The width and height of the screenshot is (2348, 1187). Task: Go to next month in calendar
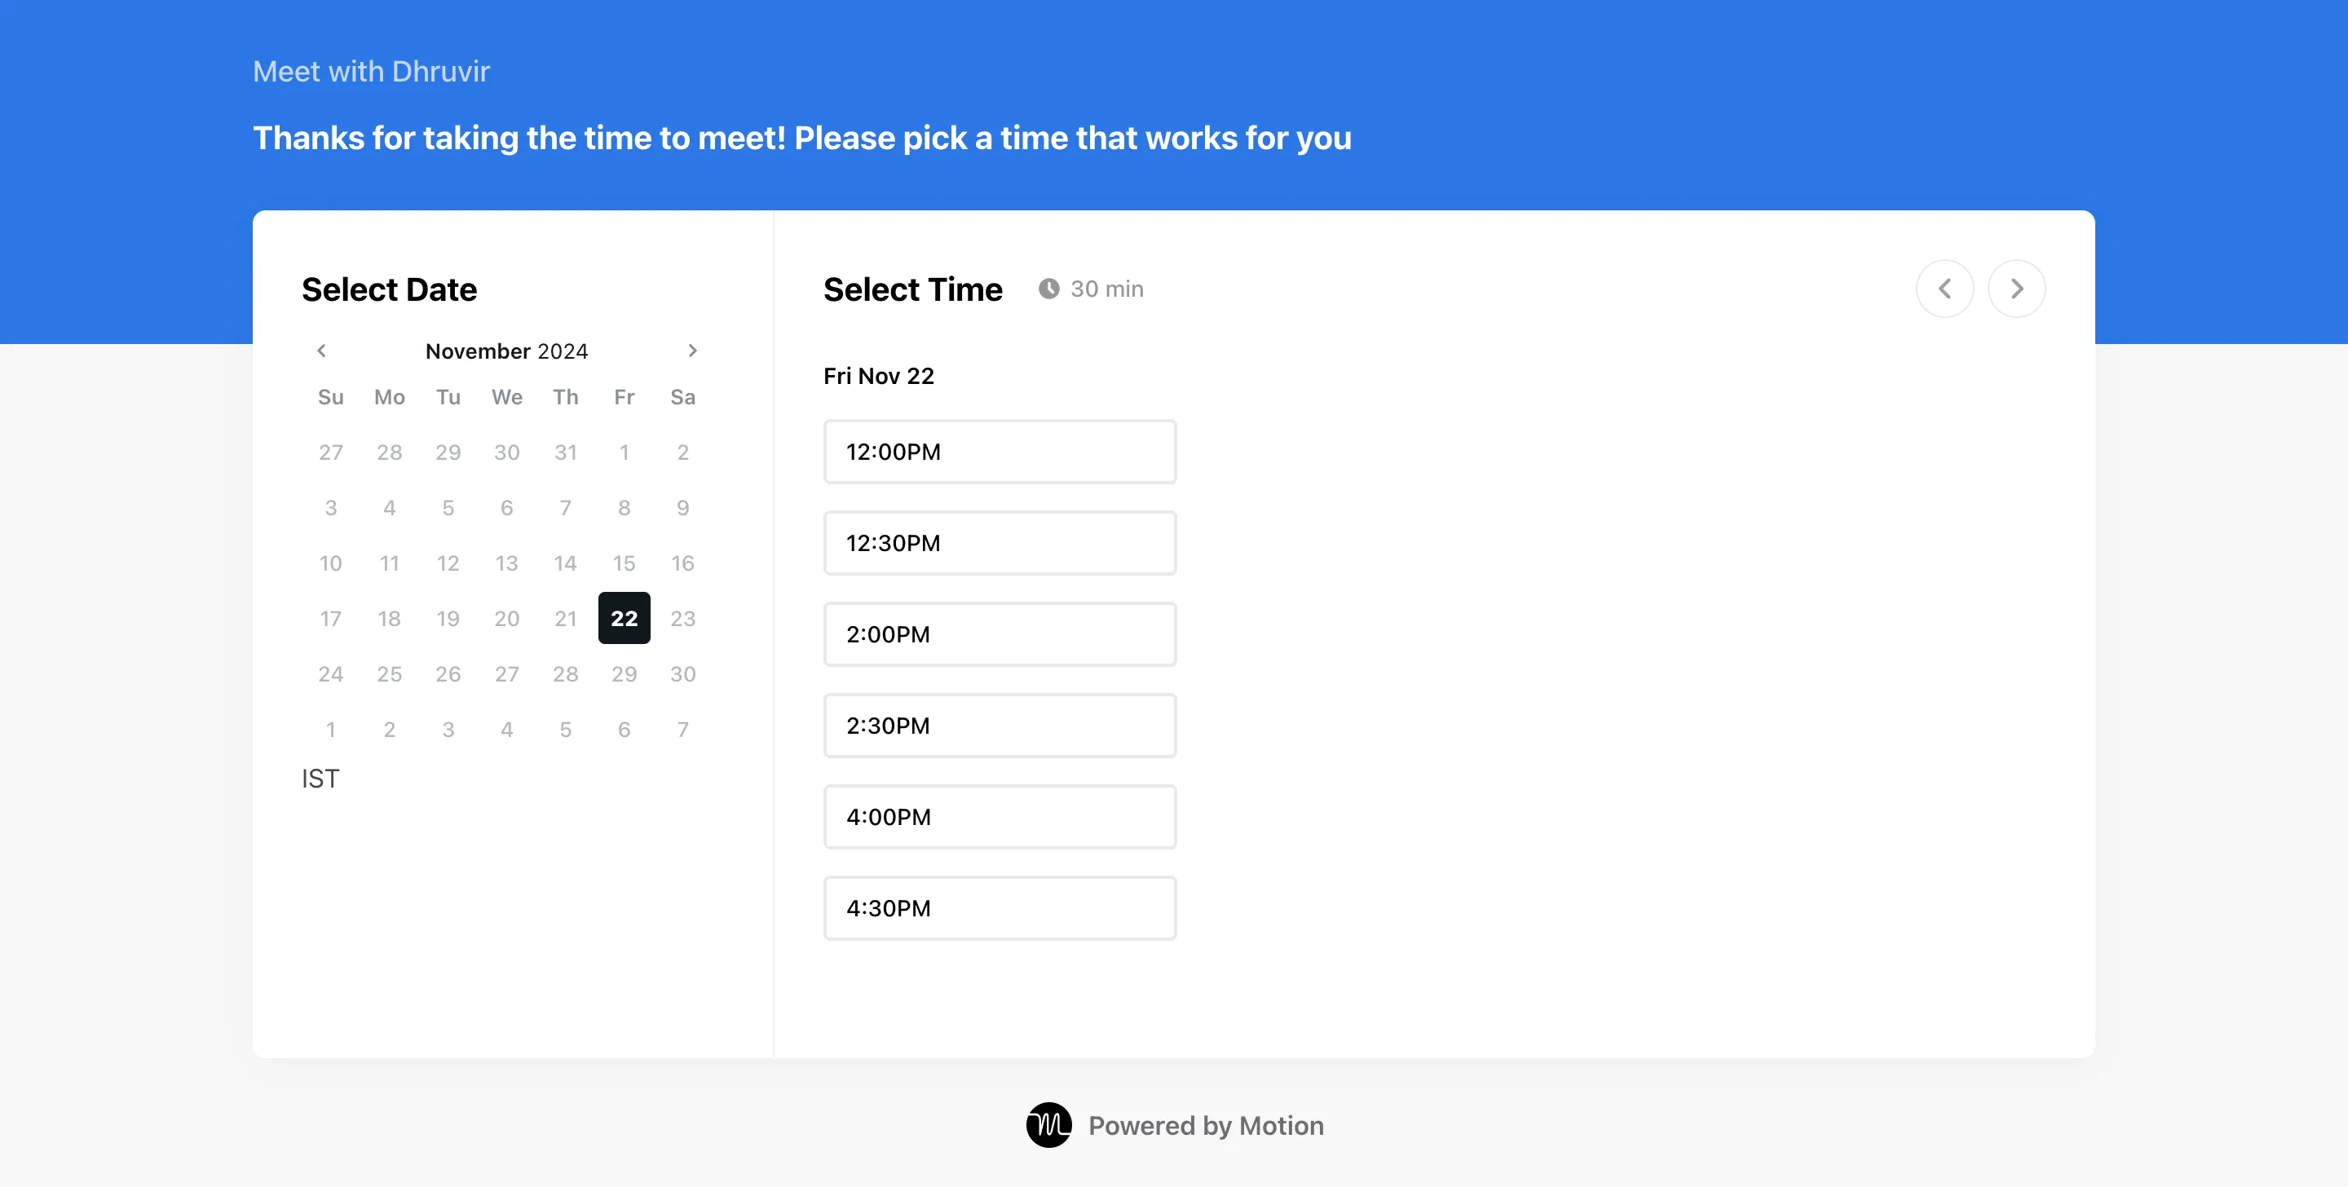[692, 351]
